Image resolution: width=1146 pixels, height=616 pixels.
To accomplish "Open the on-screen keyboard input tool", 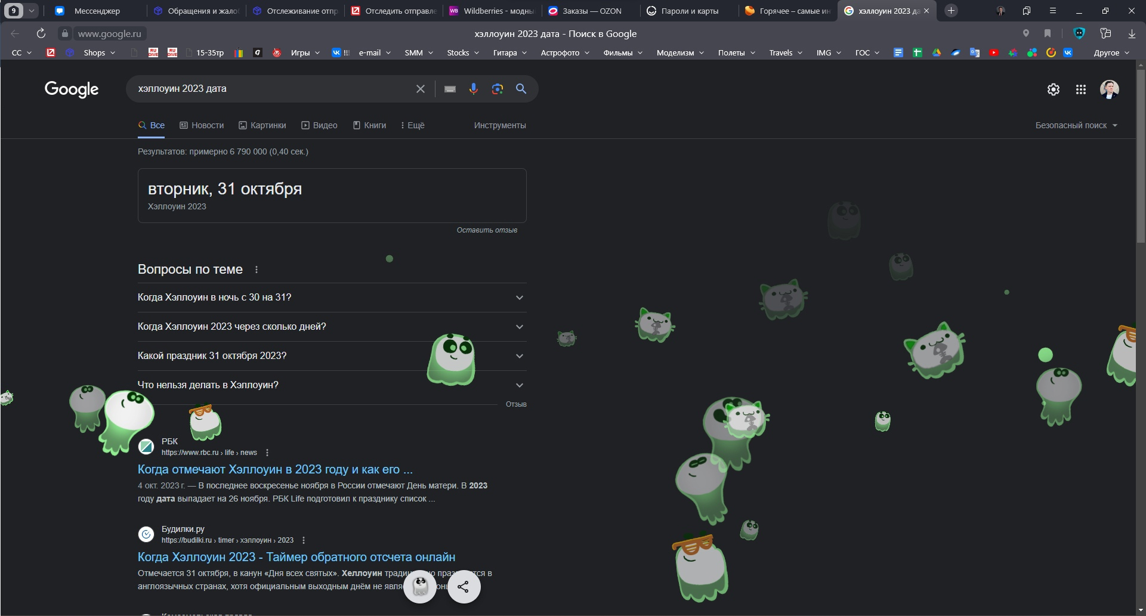I will (450, 89).
